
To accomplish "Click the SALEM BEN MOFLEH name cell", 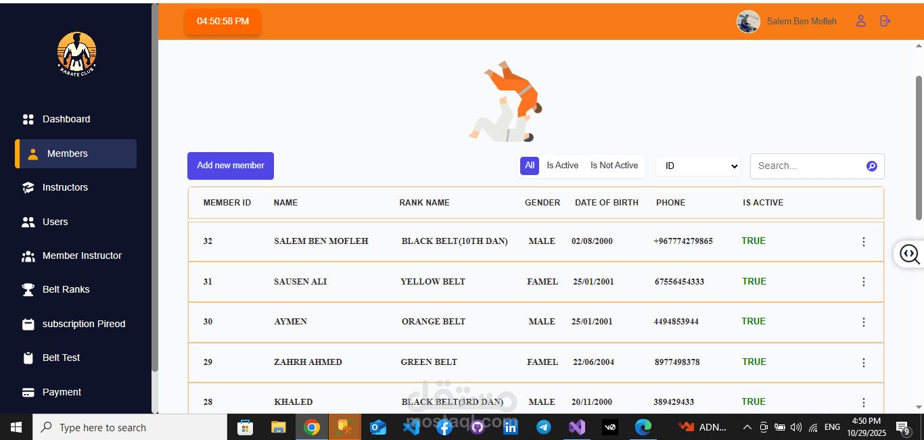I will click(x=321, y=241).
